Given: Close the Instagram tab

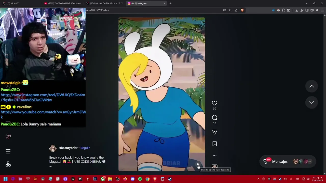Looking at the screenshot, I should (x=164, y=3).
